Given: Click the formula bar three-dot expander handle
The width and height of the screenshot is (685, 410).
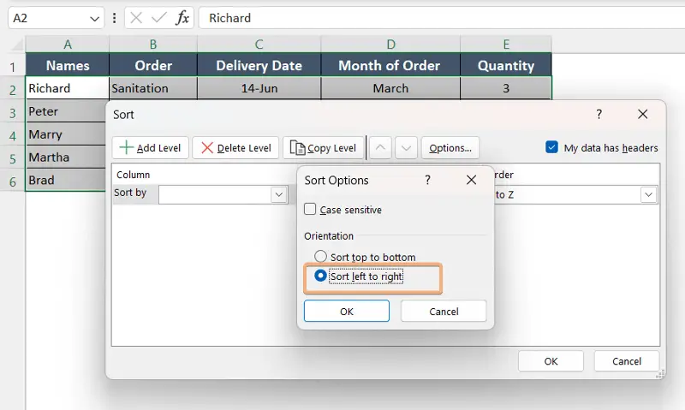Looking at the screenshot, I should click(115, 18).
